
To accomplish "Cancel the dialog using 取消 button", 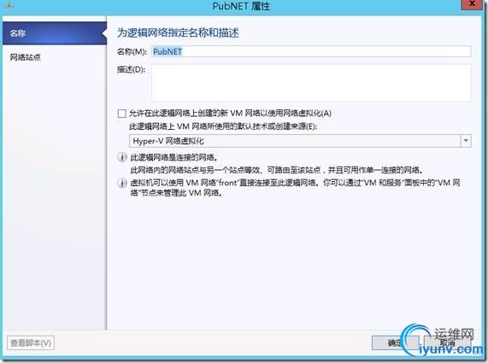I will (448, 343).
